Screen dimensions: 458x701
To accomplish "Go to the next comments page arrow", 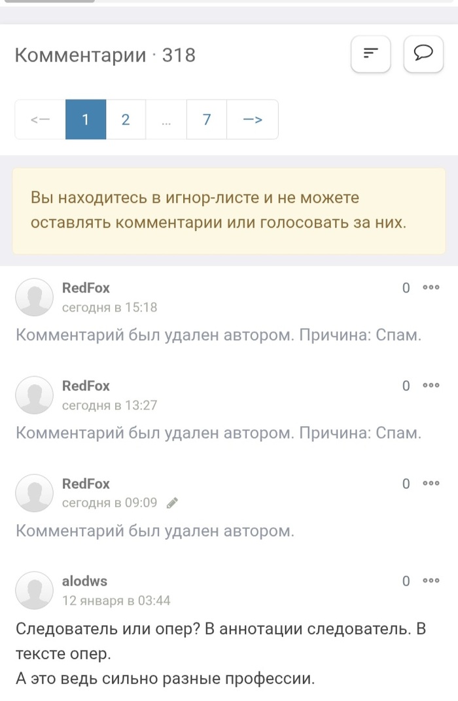I will click(x=253, y=119).
